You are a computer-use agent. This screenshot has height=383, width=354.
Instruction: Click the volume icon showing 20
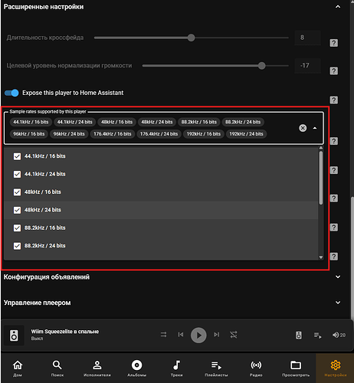pos(339,335)
